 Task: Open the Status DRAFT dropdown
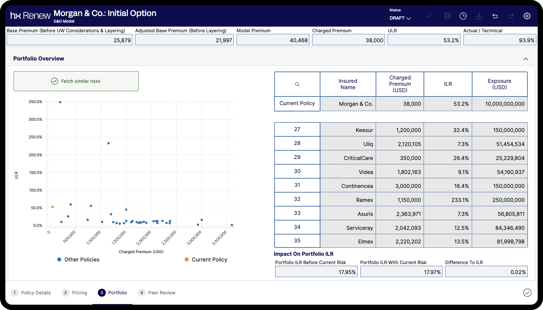tap(400, 18)
